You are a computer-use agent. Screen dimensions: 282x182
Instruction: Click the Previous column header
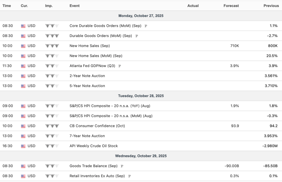click(x=271, y=6)
